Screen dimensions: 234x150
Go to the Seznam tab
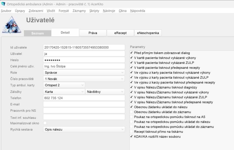click(x=37, y=33)
